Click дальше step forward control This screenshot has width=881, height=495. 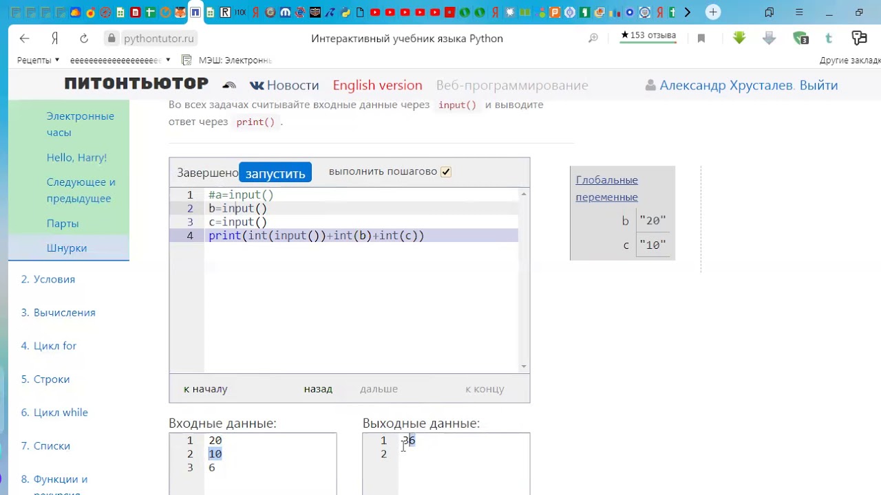point(379,389)
